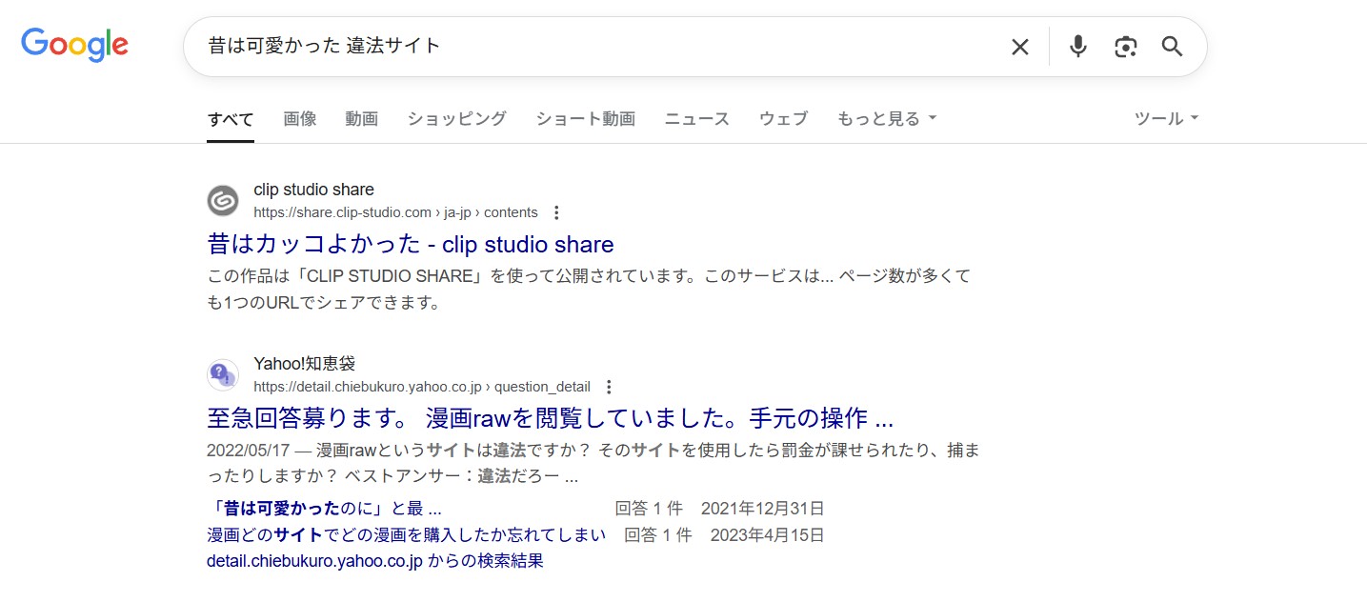The width and height of the screenshot is (1367, 602).
Task: Open the 昔はカッコよかった clip studio share link
Action: click(x=410, y=244)
